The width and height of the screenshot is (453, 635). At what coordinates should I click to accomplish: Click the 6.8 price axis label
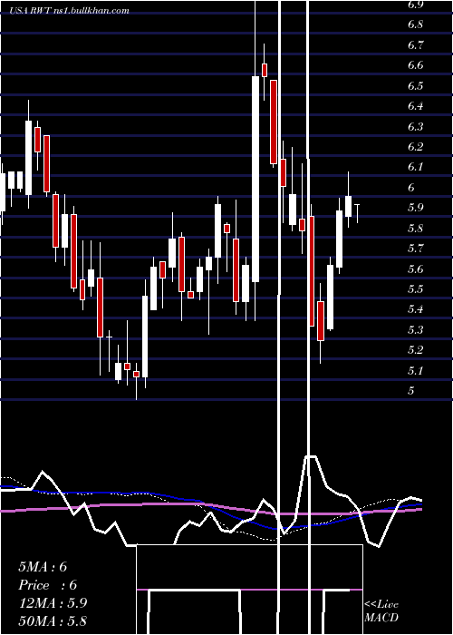click(416, 24)
